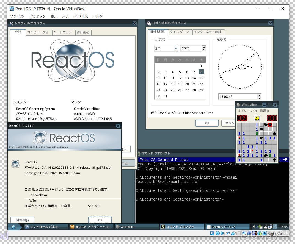Switch to the タイム ゾーン tab

pyautogui.click(x=179, y=32)
